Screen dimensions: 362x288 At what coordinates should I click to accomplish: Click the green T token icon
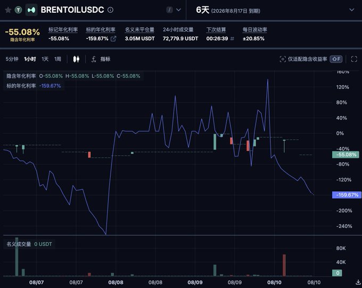(18, 10)
